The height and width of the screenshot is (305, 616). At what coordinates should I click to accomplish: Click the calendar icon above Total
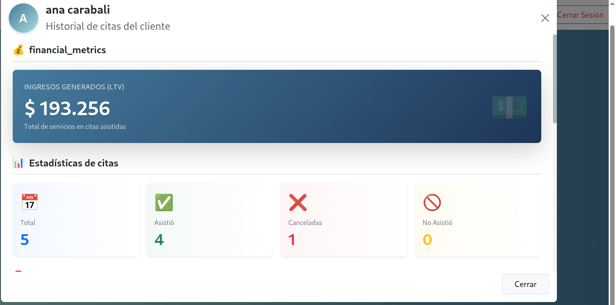(x=29, y=202)
